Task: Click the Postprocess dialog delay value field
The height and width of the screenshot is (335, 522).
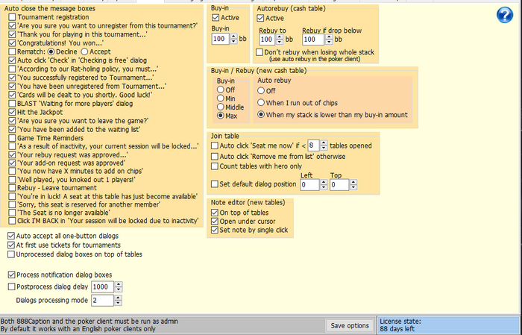Action: click(x=103, y=287)
